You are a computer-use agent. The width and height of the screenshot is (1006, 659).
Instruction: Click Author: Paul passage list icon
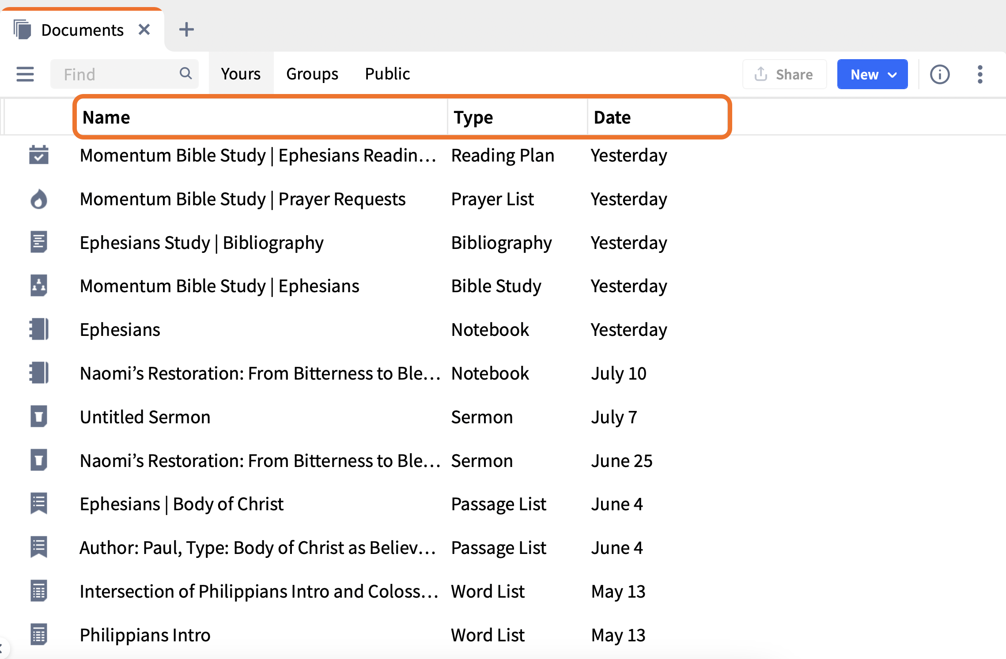(x=39, y=547)
